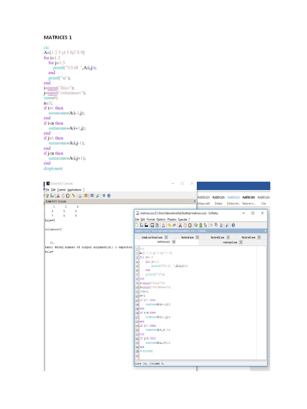Open the ? menu in SciNotes menu bar
307x409 pixels.
click(189, 219)
